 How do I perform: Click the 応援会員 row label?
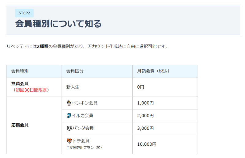click(x=20, y=125)
